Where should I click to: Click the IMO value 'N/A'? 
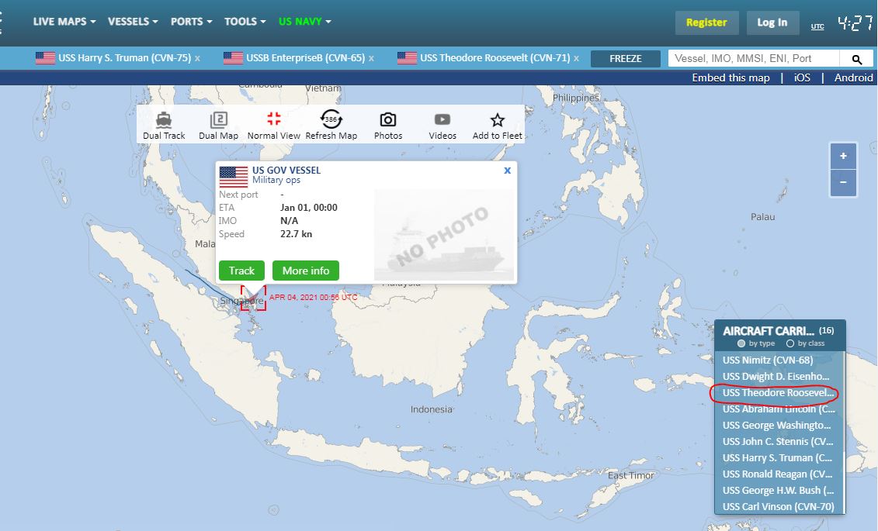[x=289, y=221]
